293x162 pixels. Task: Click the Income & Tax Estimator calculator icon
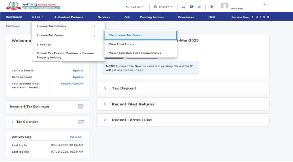pyautogui.click(x=81, y=106)
